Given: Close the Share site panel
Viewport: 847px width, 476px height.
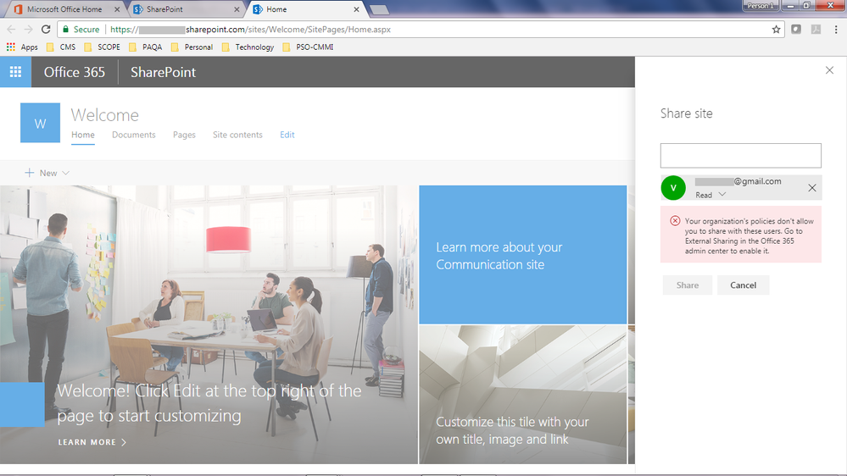Looking at the screenshot, I should tap(829, 70).
